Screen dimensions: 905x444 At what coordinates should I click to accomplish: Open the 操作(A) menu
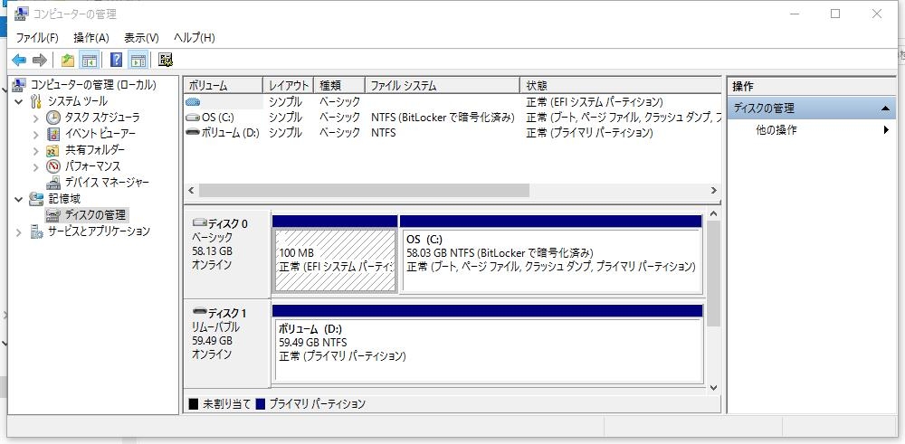(x=91, y=37)
